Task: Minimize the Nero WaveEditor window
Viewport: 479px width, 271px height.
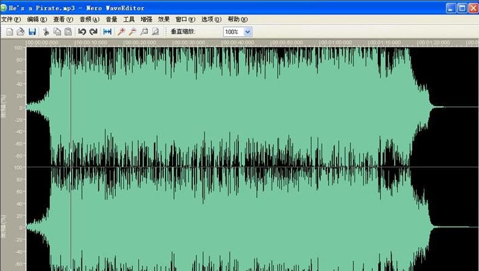Action: coord(451,8)
